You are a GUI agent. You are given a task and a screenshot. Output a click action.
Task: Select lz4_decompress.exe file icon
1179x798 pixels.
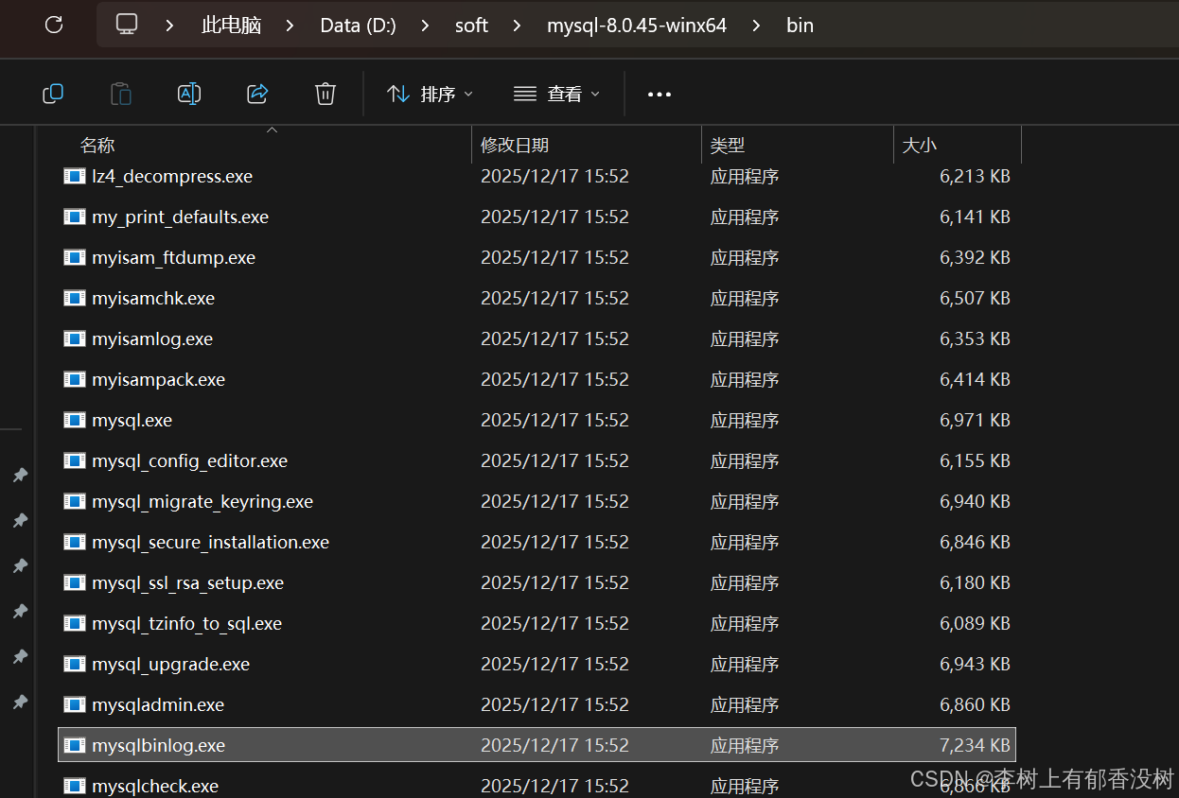75,176
